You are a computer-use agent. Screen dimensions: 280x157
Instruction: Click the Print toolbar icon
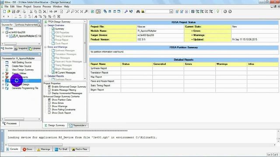[24, 12]
